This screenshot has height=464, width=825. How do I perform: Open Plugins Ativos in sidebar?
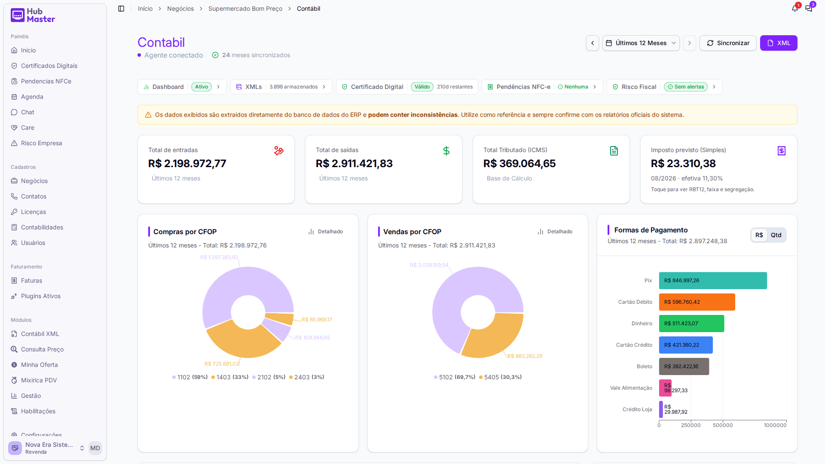point(55,296)
